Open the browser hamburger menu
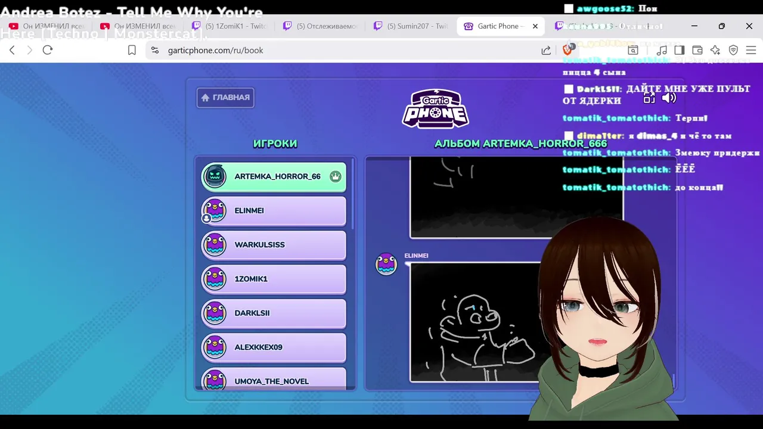 point(751,51)
